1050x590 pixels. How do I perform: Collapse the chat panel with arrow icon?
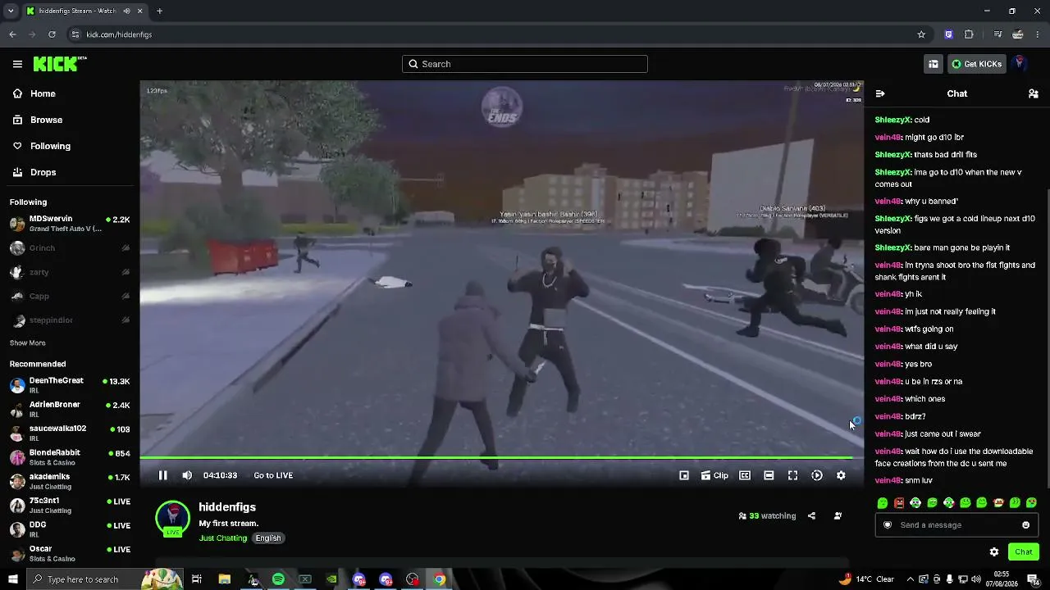[880, 93]
